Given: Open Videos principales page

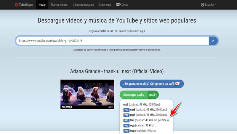Looking at the screenshot, I should [83, 5].
